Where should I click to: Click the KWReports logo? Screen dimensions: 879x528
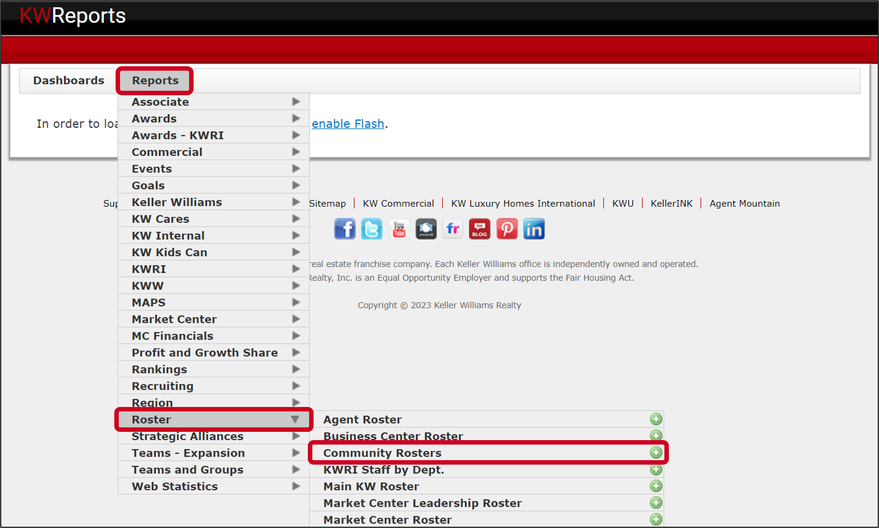[x=73, y=16]
